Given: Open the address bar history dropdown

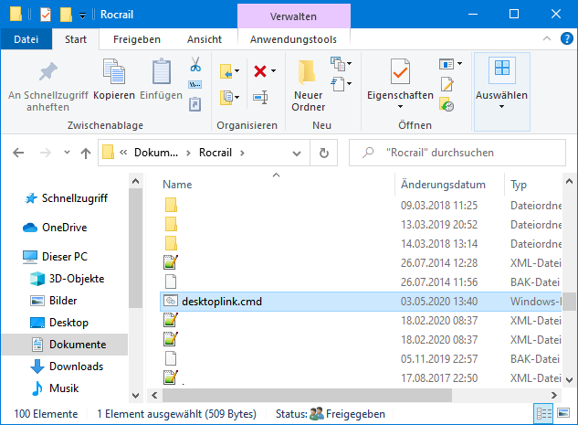Looking at the screenshot, I should 305,153.
